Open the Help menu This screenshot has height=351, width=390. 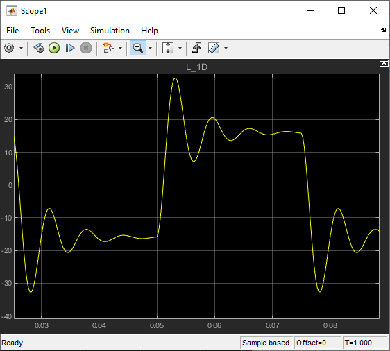pos(149,31)
